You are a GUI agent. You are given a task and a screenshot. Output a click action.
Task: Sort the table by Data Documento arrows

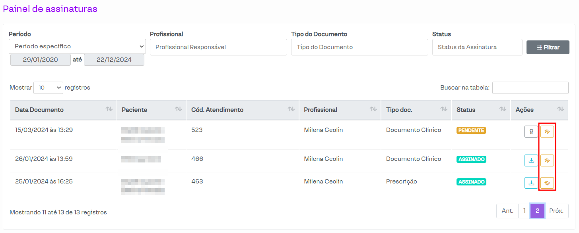(x=109, y=109)
